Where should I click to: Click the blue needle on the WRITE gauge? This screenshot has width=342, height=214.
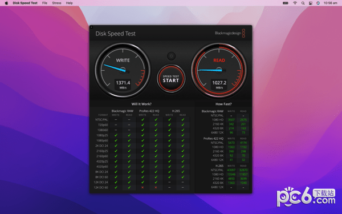pos(115,68)
